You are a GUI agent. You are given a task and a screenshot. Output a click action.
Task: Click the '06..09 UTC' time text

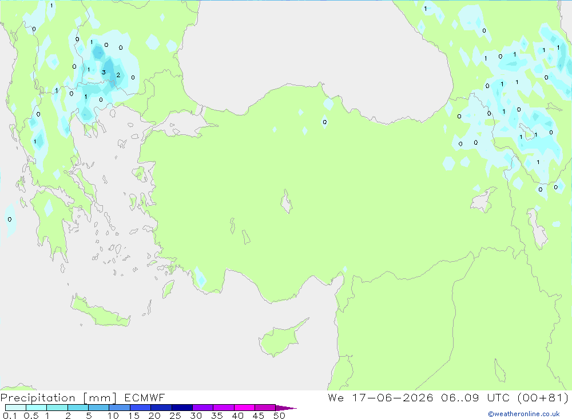tap(475, 397)
